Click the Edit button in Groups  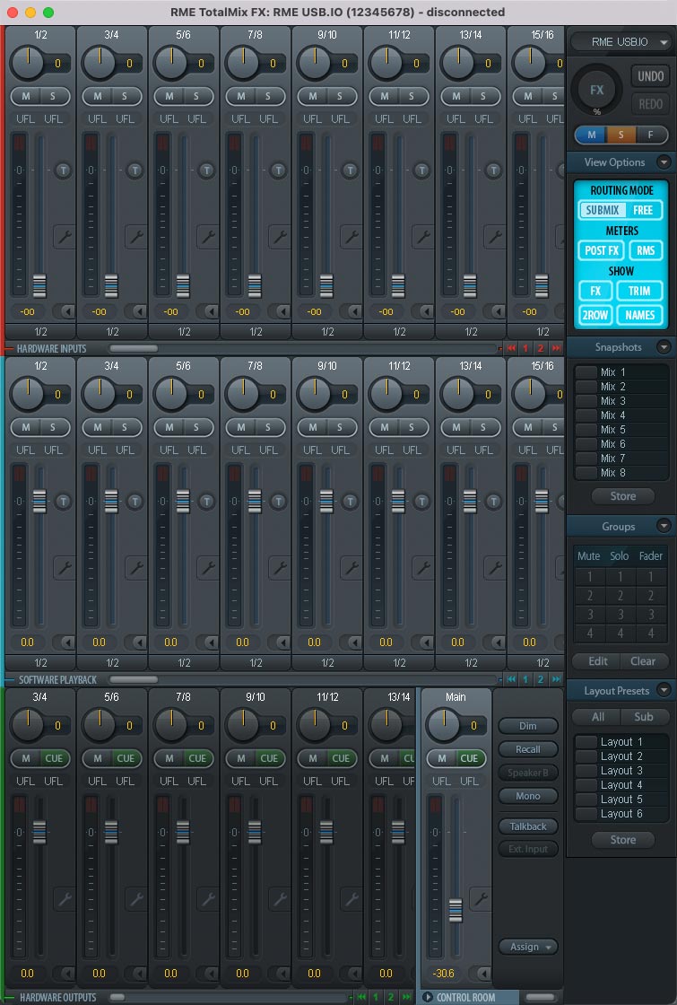598,660
